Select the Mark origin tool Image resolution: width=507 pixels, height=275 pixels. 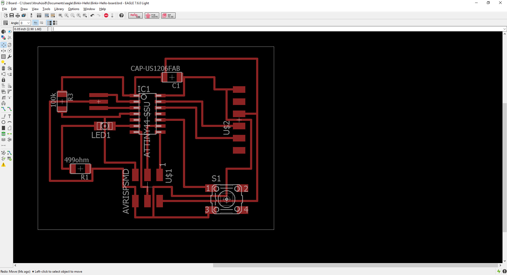[10, 38]
